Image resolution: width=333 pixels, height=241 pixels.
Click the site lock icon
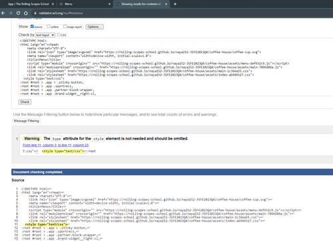pos(35,13)
